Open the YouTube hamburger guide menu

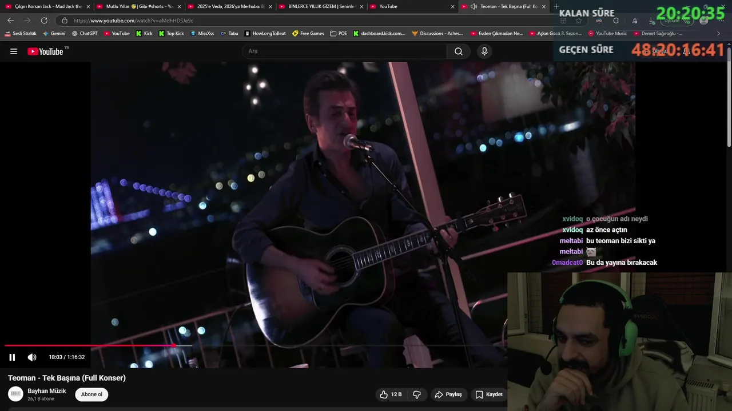click(14, 51)
